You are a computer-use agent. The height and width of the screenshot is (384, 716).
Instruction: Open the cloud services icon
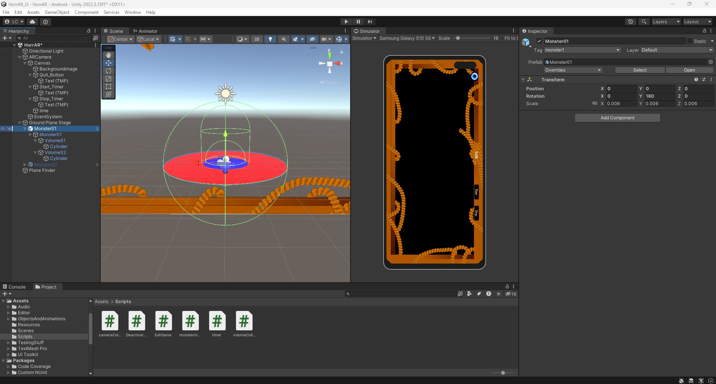tap(32, 22)
